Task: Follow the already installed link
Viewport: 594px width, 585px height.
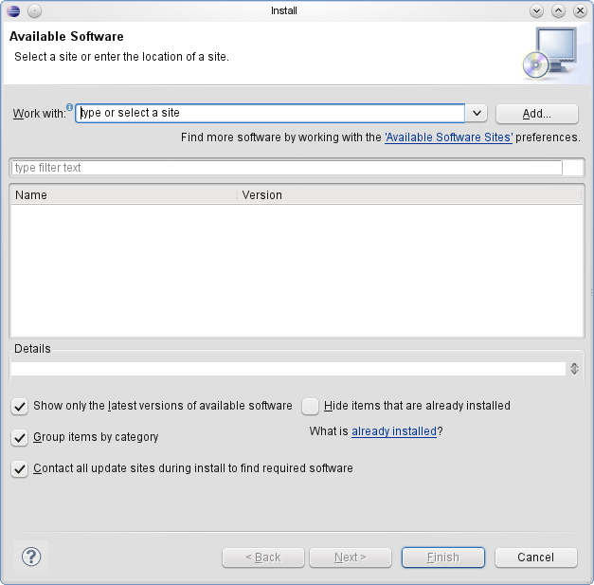Action: [393, 431]
